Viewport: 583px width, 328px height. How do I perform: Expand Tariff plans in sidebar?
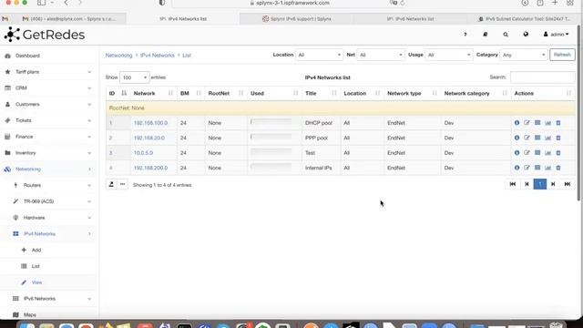click(x=48, y=72)
